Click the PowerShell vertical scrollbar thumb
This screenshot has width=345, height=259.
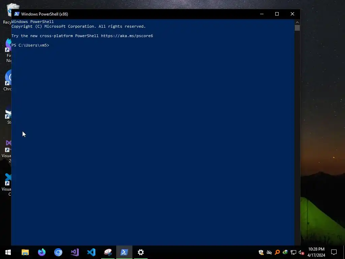tap(297, 28)
